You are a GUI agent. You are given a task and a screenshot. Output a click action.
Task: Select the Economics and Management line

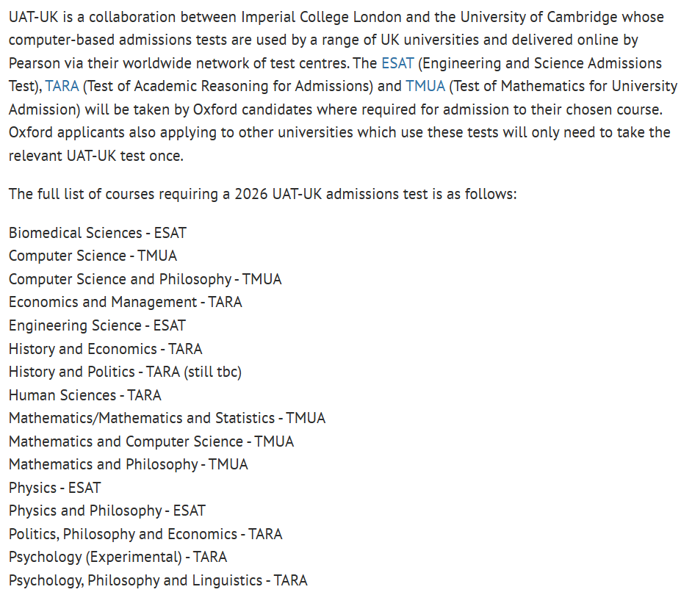[x=125, y=303]
